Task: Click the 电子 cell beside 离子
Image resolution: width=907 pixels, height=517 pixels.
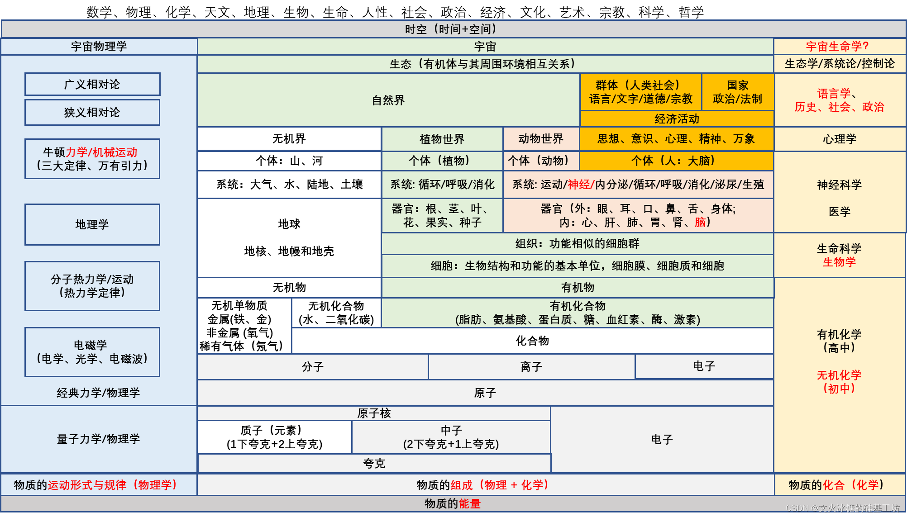Action: [x=704, y=366]
